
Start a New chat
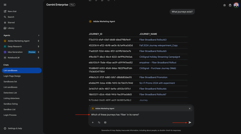[12, 11]
